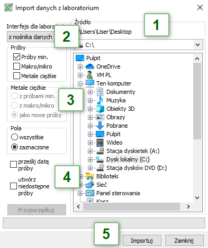Screen dimensions: 208x248
Task: Click the Importuj button
Action: pyautogui.click(x=142, y=241)
